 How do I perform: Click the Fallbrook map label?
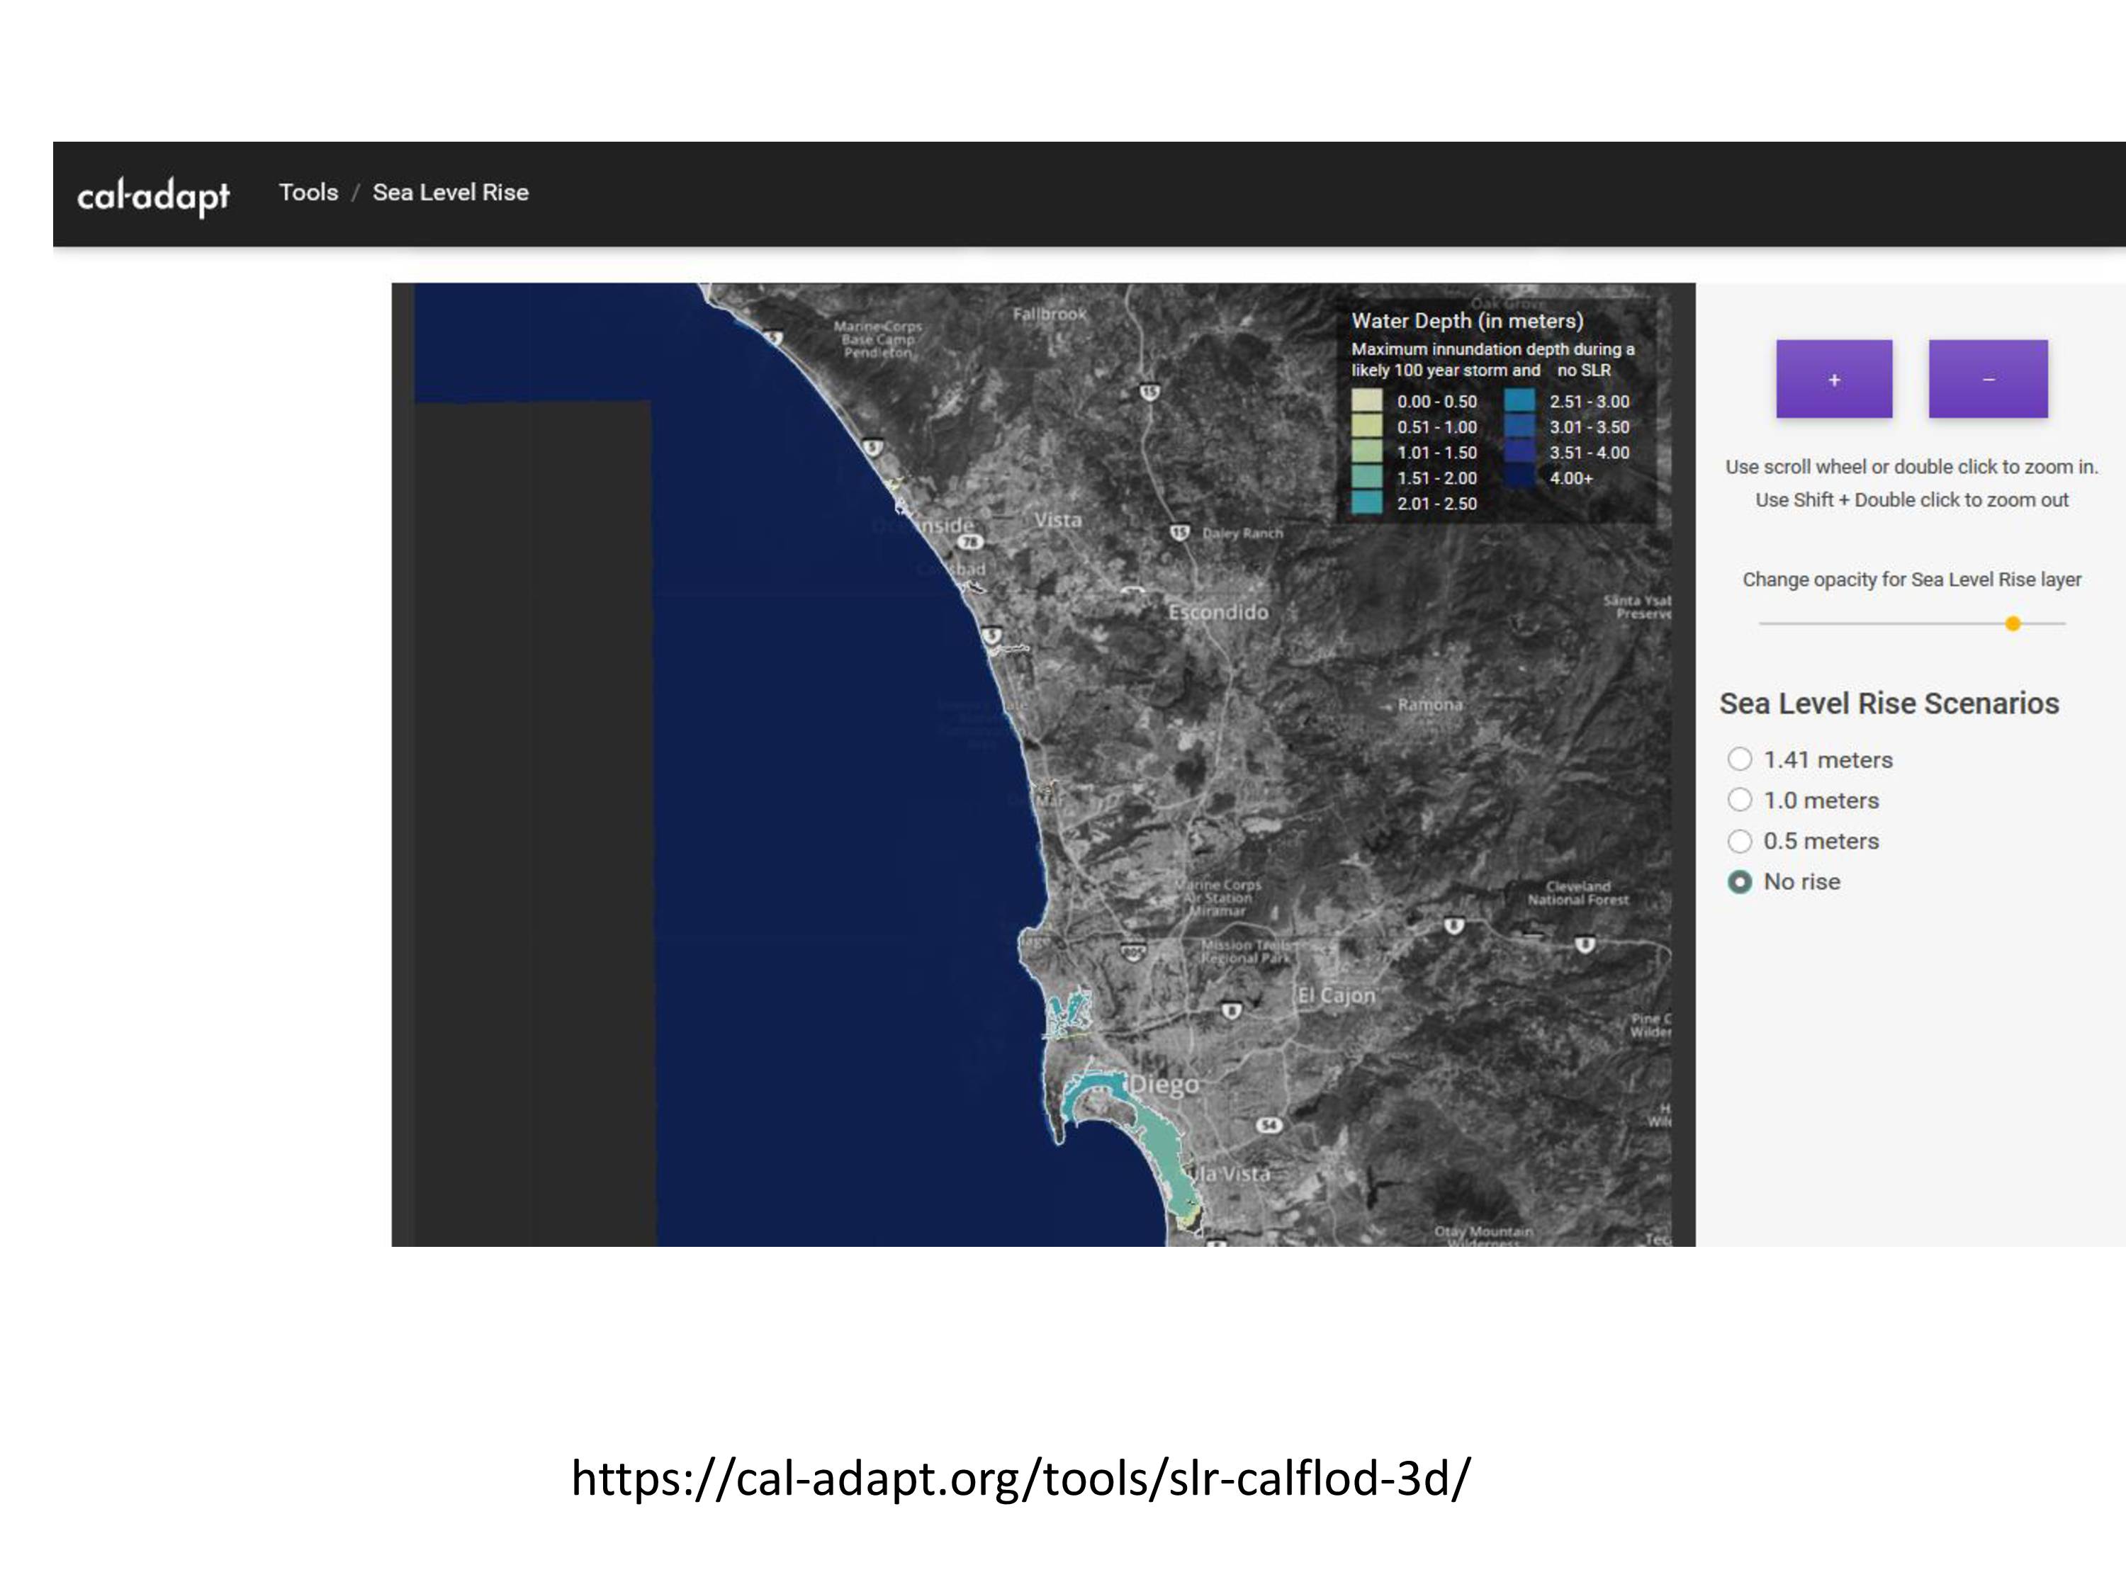point(1050,314)
